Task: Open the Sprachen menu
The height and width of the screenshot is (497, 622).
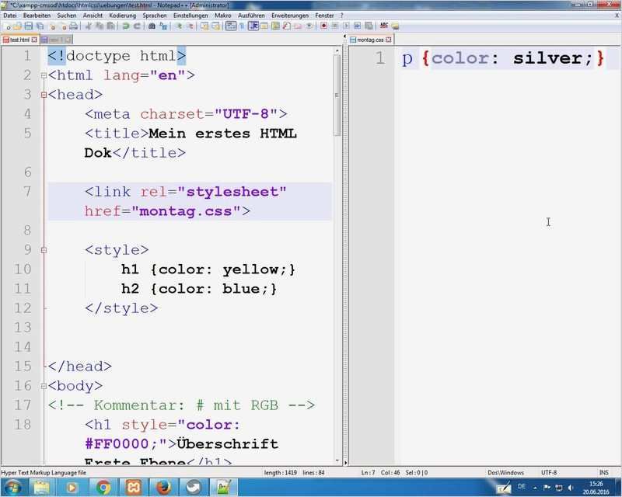Action: [155, 16]
